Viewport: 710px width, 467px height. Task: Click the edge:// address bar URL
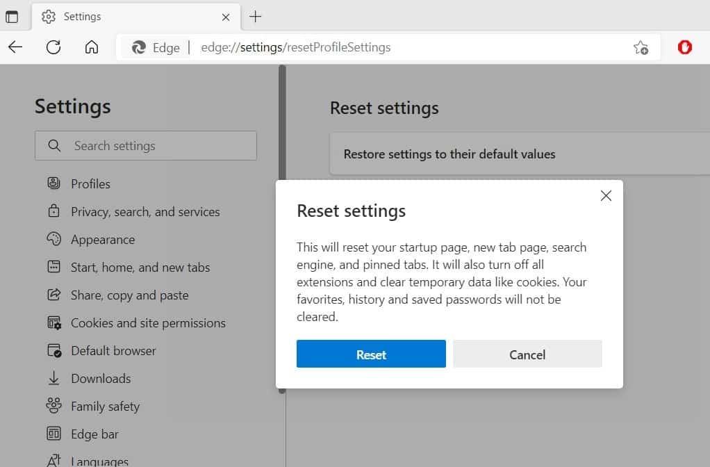pyautogui.click(x=295, y=47)
